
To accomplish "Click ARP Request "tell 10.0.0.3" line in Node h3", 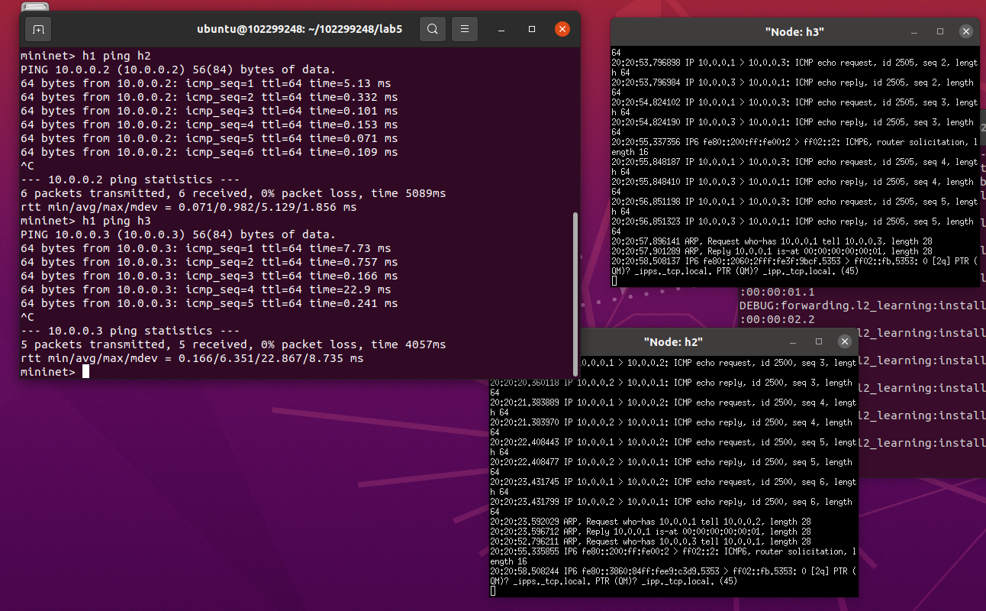I will tap(773, 241).
